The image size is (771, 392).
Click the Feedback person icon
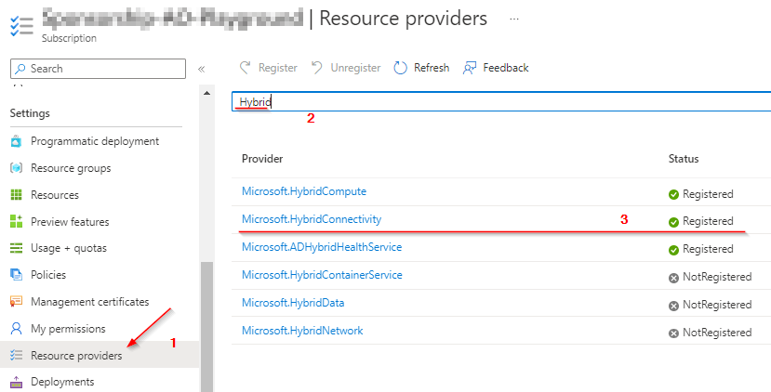coord(470,68)
